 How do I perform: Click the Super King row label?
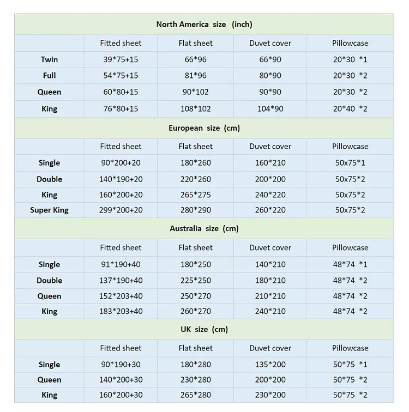tap(49, 210)
